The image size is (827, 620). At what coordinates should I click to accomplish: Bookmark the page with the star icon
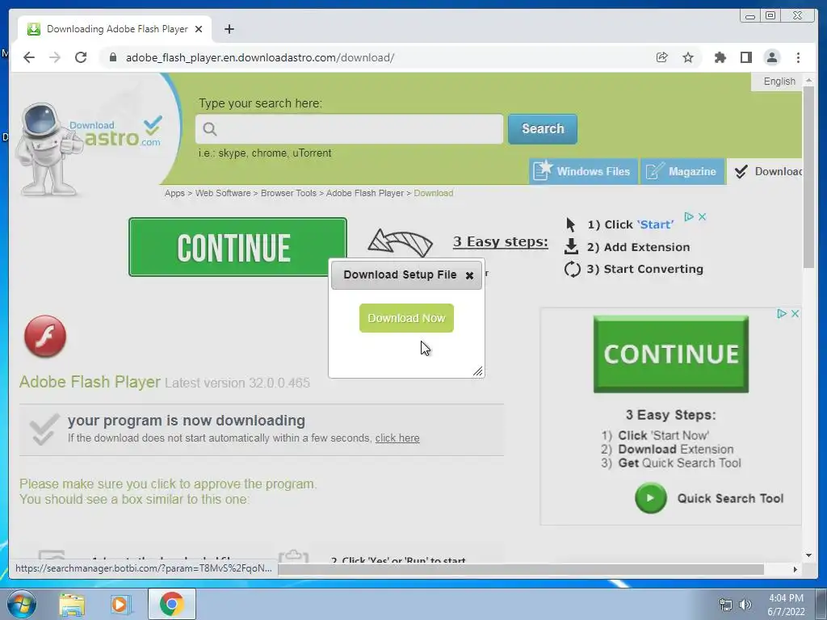(x=688, y=57)
